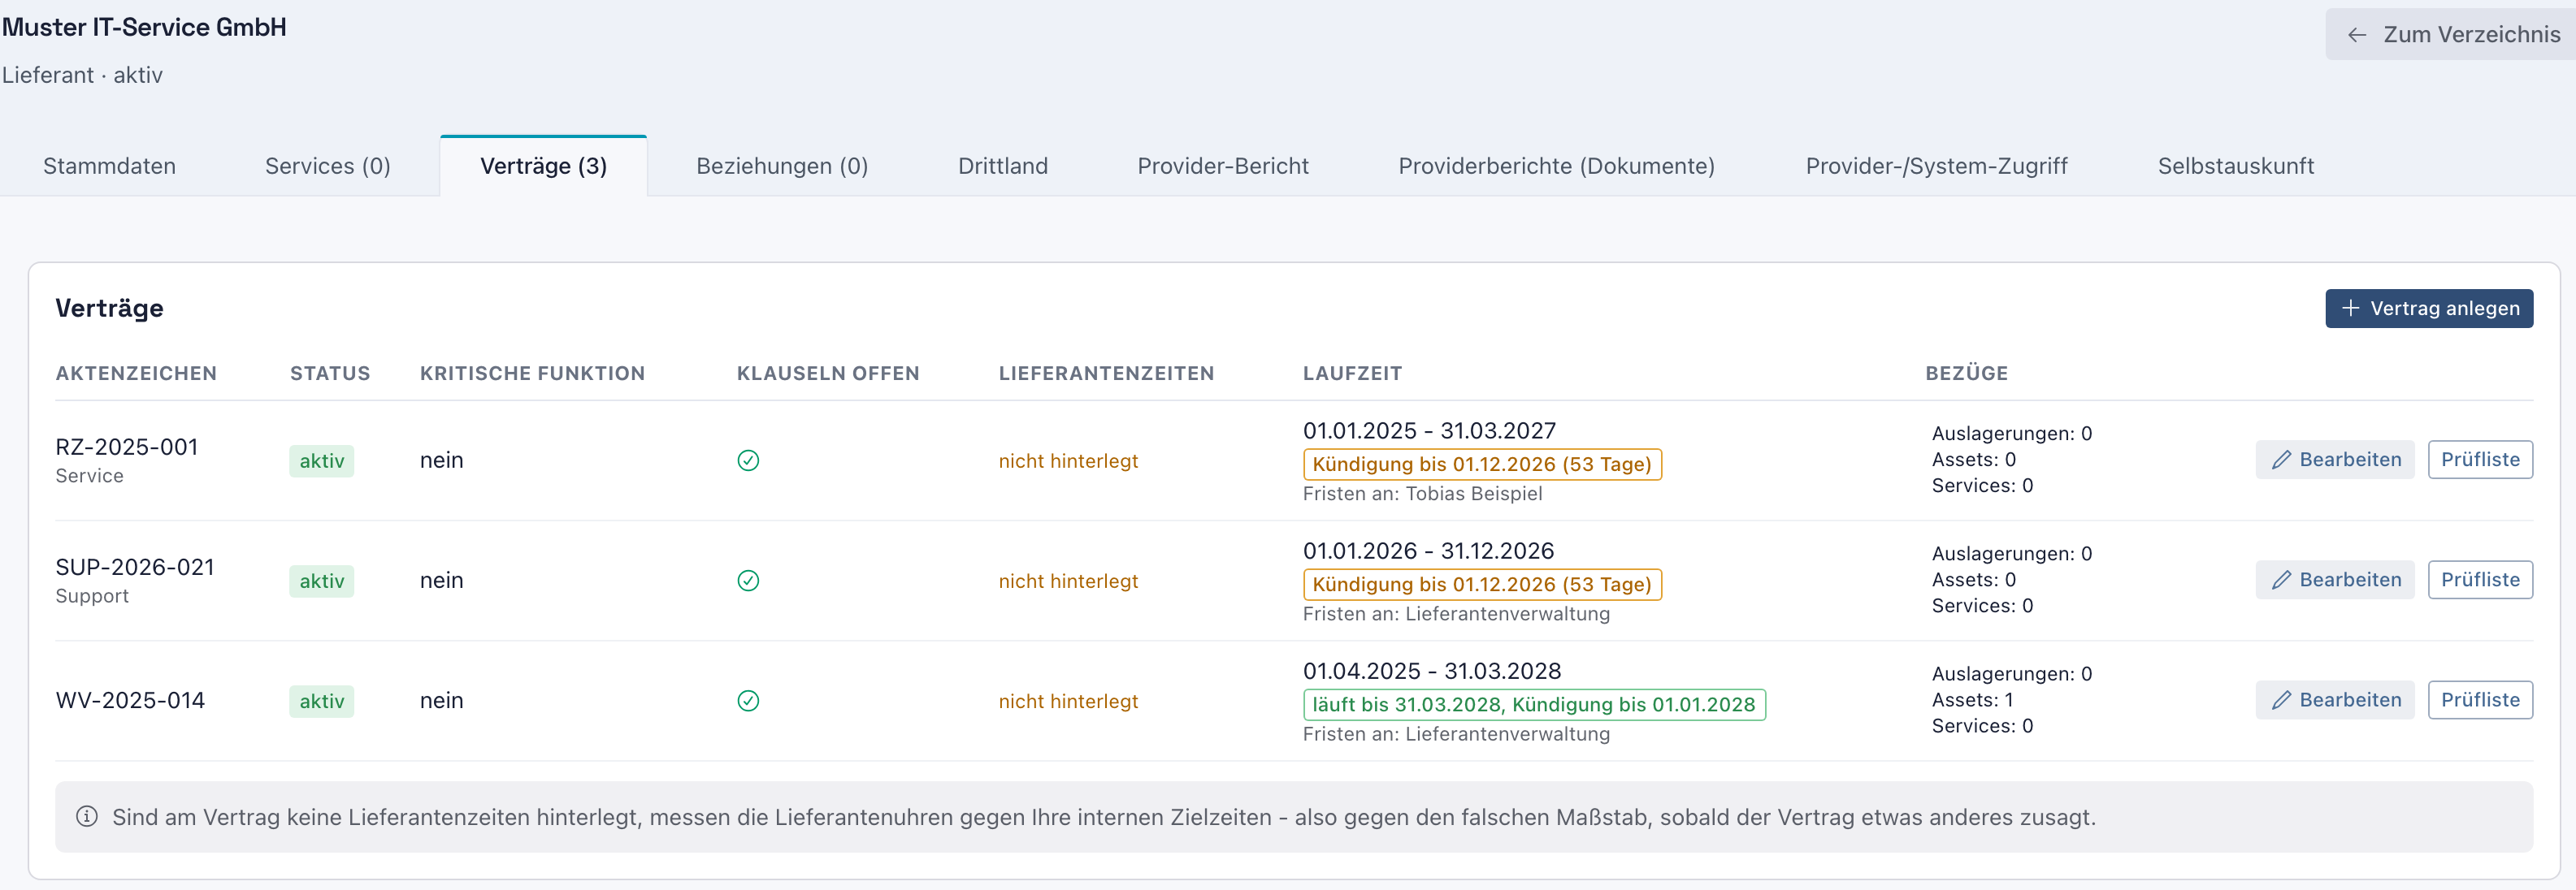Image resolution: width=2576 pixels, height=890 pixels.
Task: Click the green check icon for SUP-2026-021
Action: pos(748,581)
